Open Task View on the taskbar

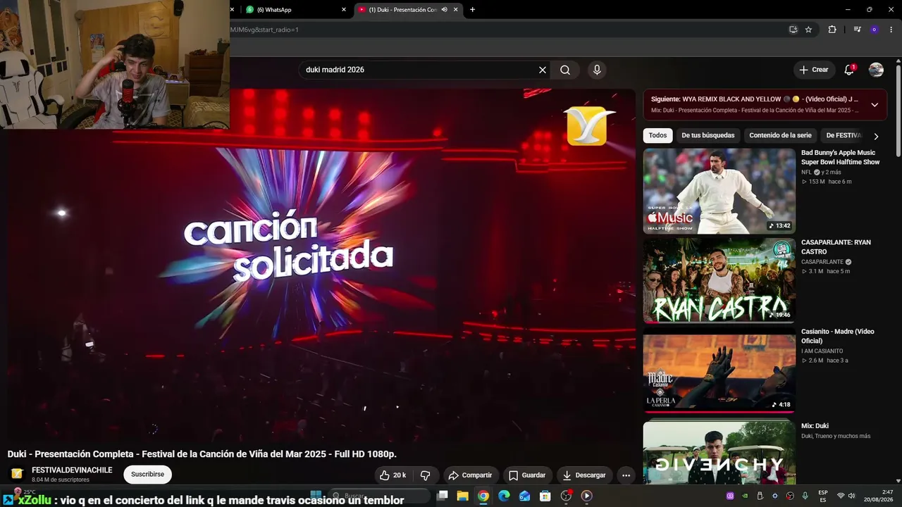click(x=442, y=496)
